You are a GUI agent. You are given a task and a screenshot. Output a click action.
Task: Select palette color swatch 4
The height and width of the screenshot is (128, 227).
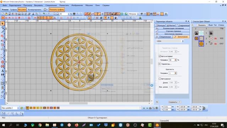[x=38, y=108]
